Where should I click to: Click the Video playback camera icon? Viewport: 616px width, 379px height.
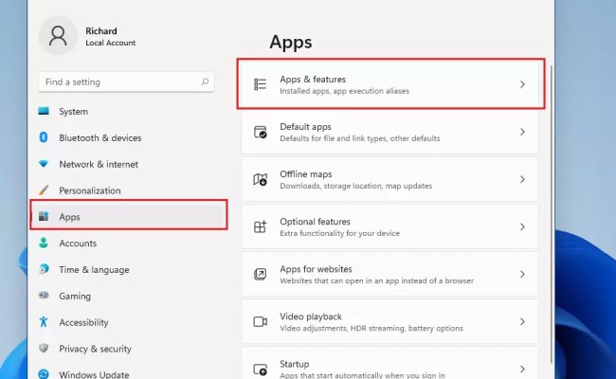coord(260,321)
